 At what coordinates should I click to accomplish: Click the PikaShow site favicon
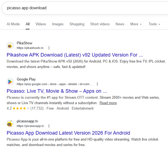click(10, 45)
